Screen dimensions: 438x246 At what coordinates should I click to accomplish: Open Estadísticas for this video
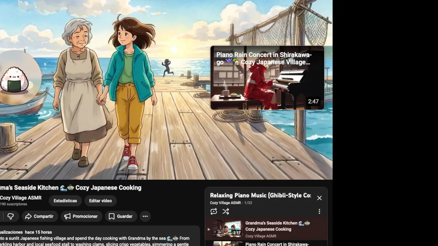point(65,201)
